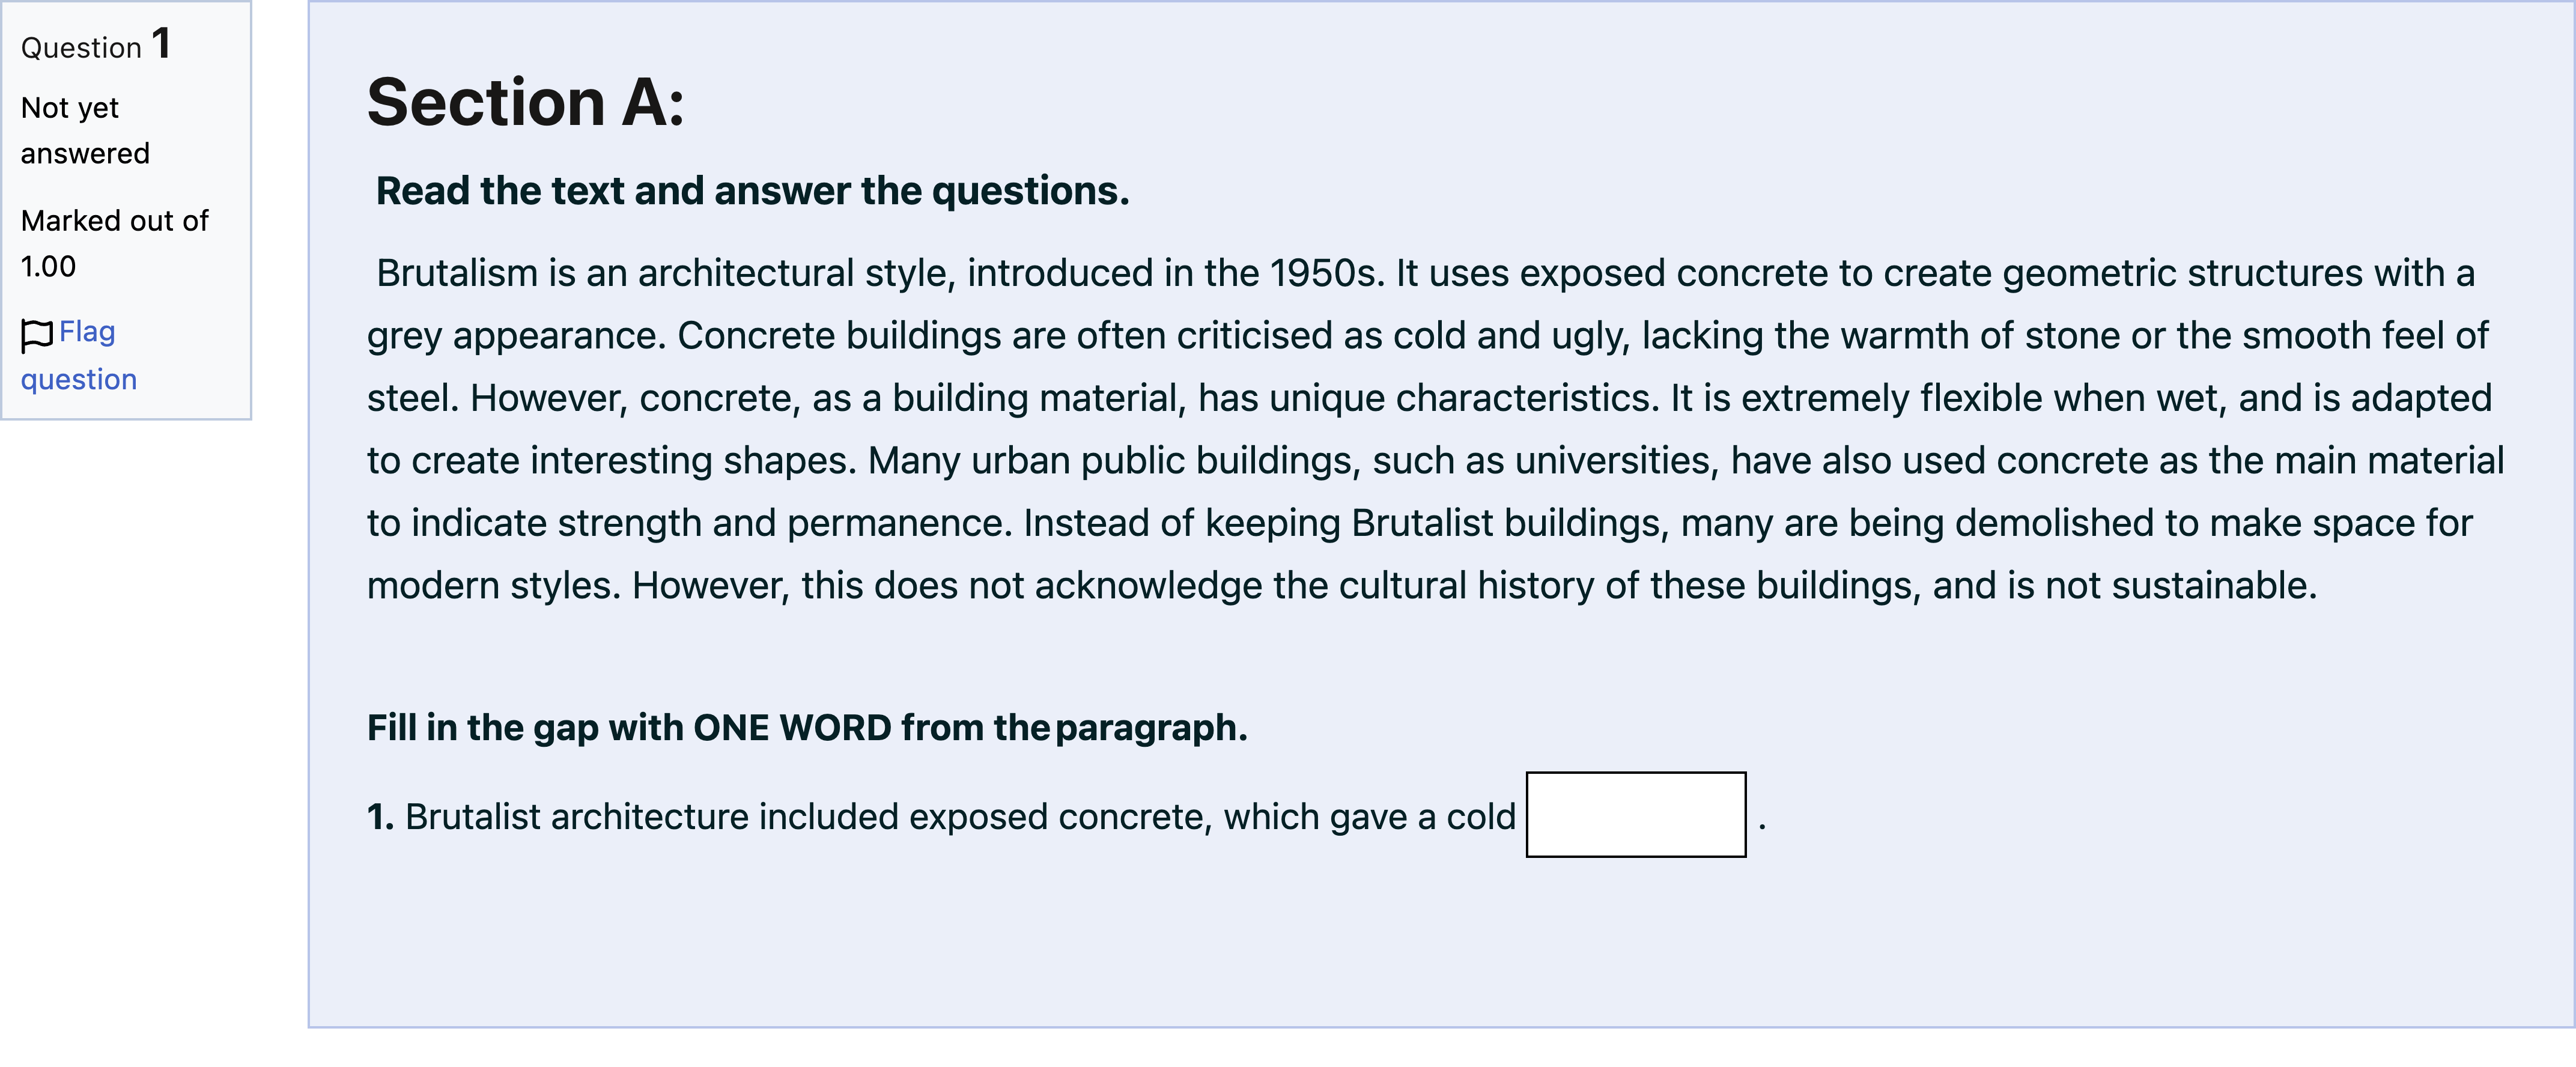Click the flag icon beside Flag question
The height and width of the screenshot is (1067, 2576).
click(37, 335)
